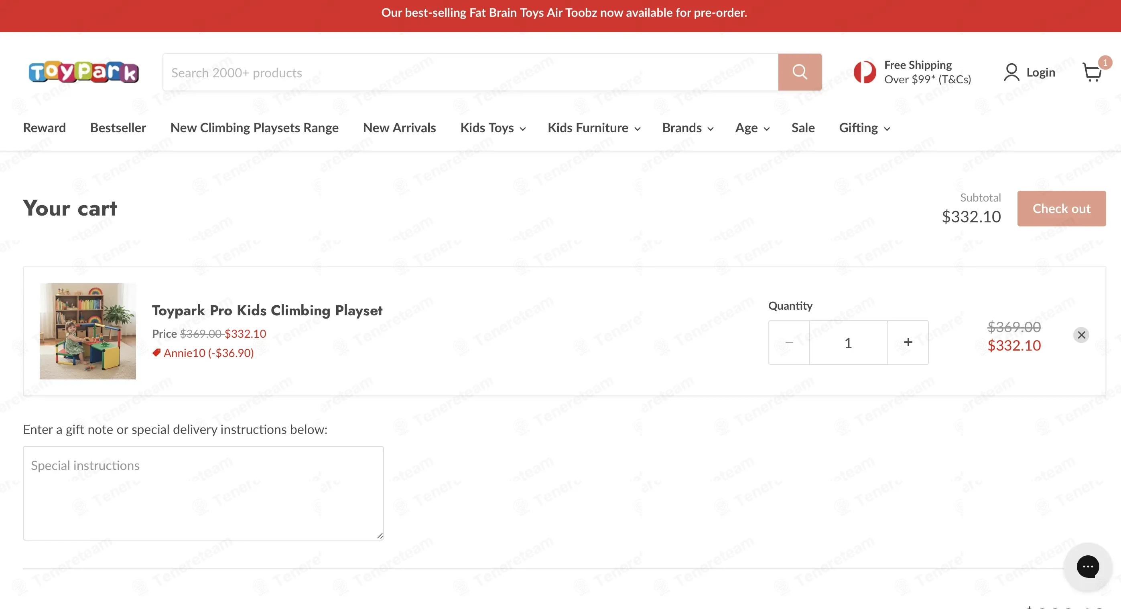Remove the Climbing Playset from cart
The image size is (1121, 609).
tap(1081, 335)
